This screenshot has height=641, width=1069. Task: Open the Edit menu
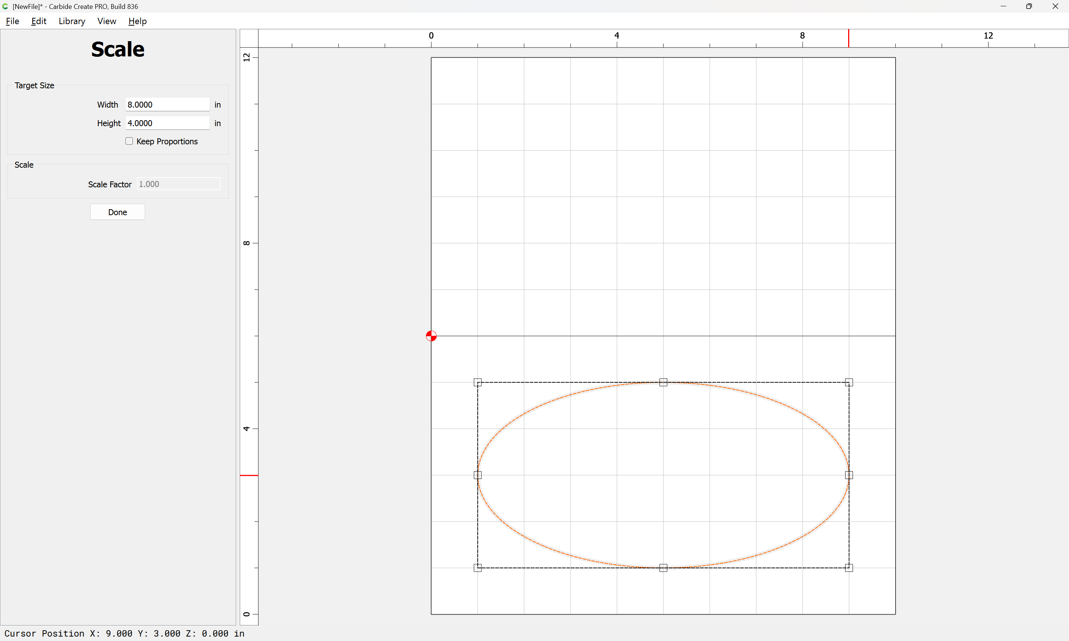click(39, 21)
